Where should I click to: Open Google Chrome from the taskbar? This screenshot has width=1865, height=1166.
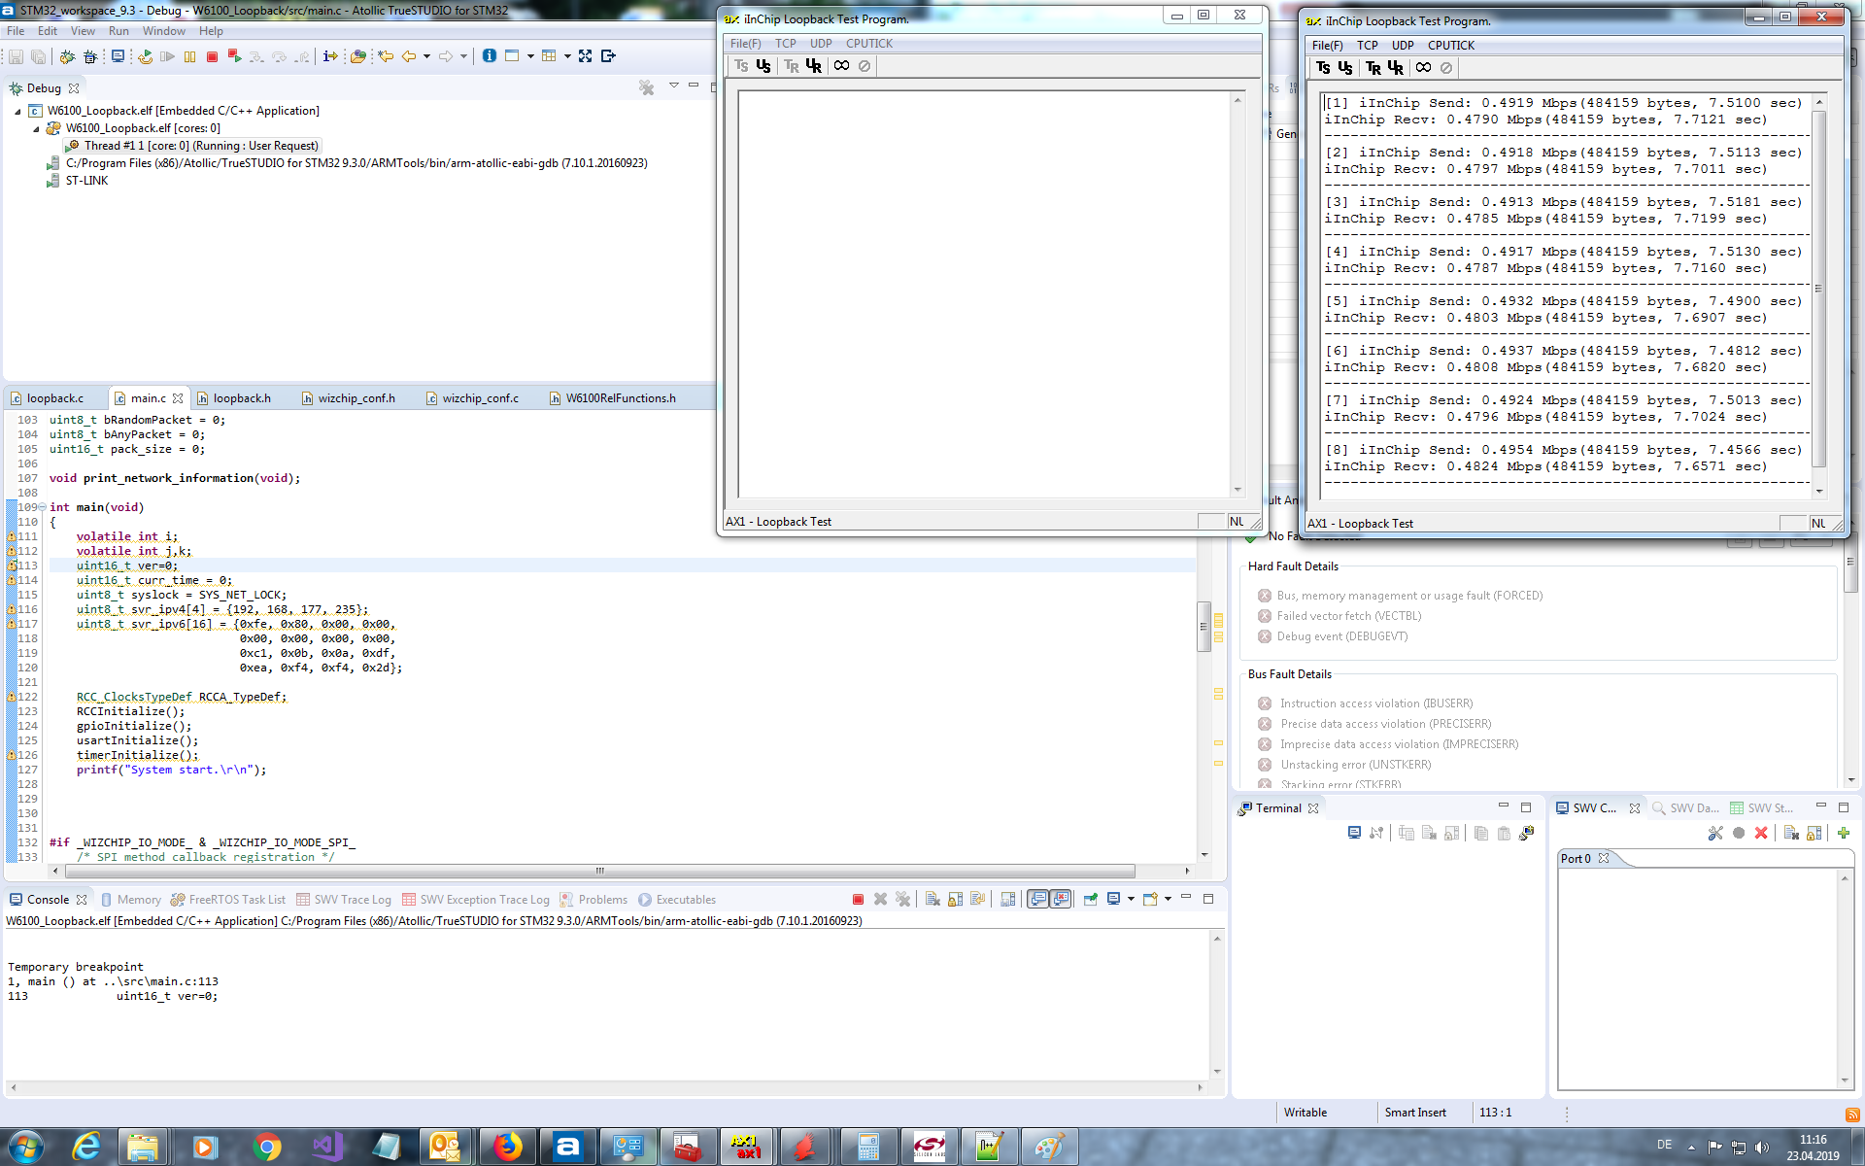(266, 1148)
